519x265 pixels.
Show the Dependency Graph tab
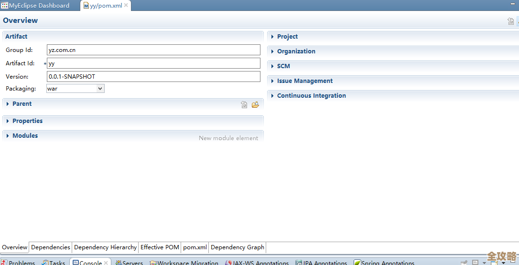(x=237, y=247)
